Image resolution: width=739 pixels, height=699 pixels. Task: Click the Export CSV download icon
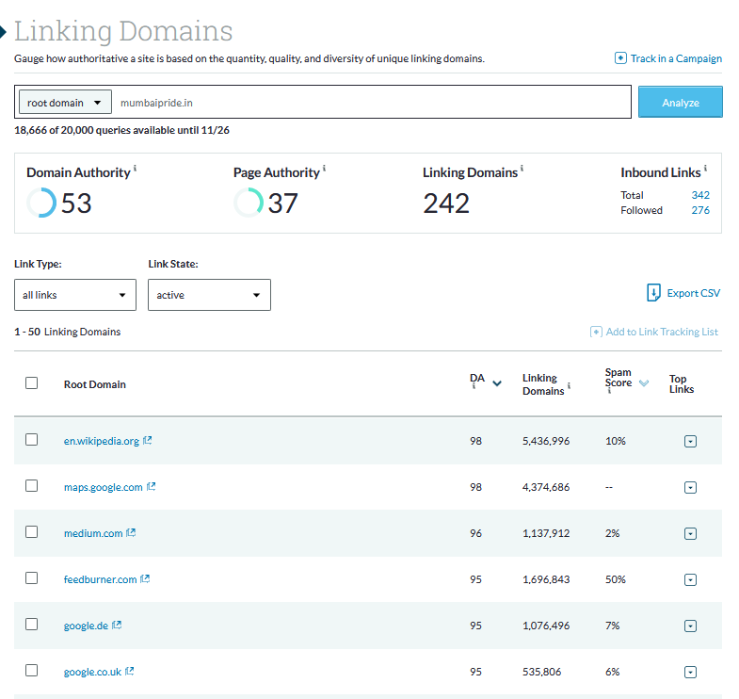click(x=653, y=292)
